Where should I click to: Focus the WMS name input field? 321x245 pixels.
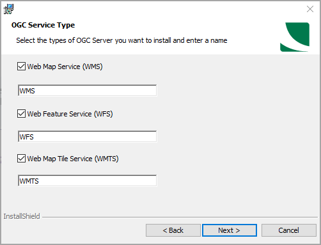click(88, 91)
